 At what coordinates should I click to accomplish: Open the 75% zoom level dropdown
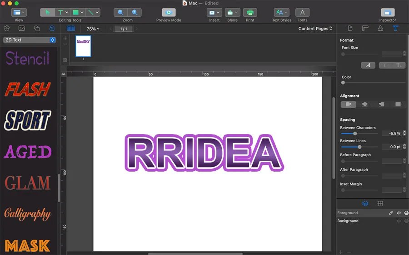tap(93, 29)
